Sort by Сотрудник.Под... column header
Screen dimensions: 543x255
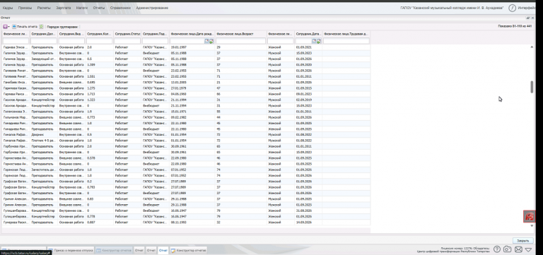pos(156,34)
